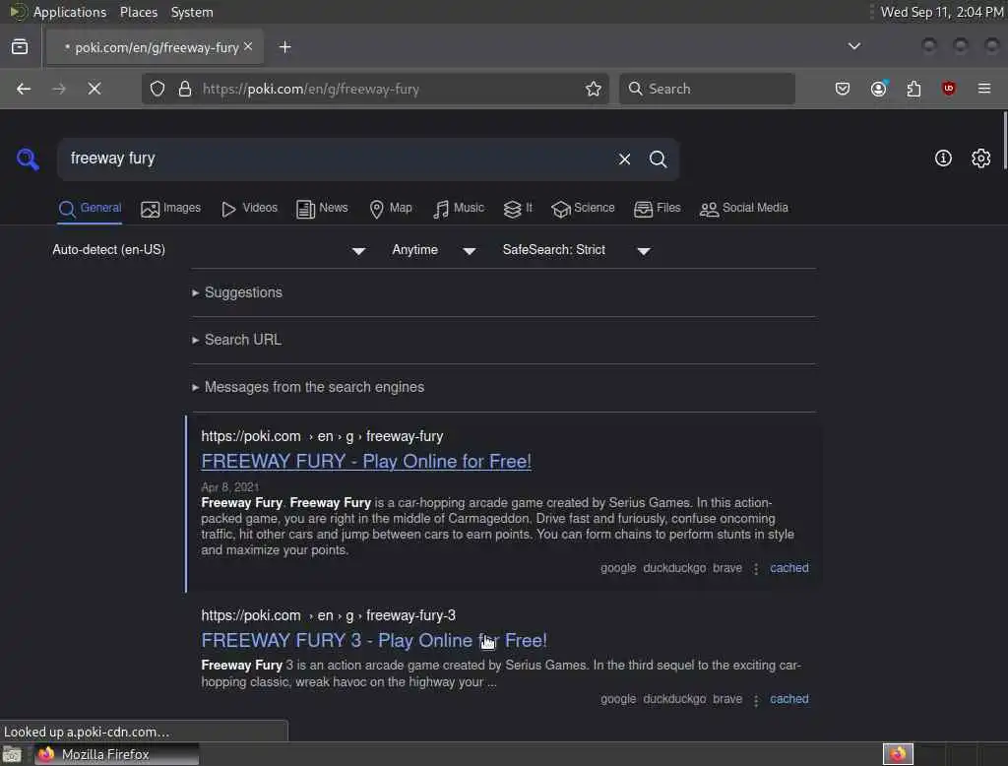Switch to Map category

391,209
